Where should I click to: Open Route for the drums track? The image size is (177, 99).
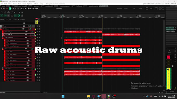click(30, 29)
